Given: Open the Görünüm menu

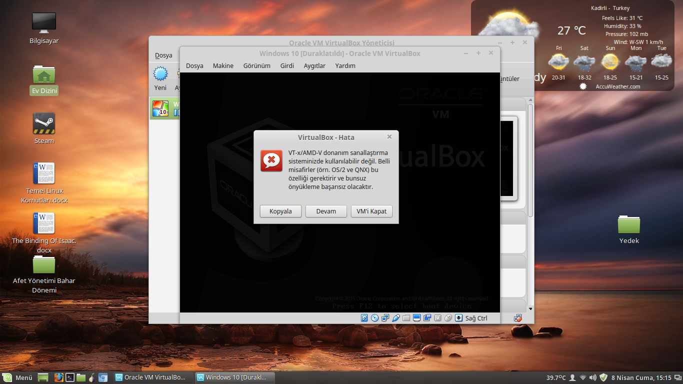Looking at the screenshot, I should point(257,65).
